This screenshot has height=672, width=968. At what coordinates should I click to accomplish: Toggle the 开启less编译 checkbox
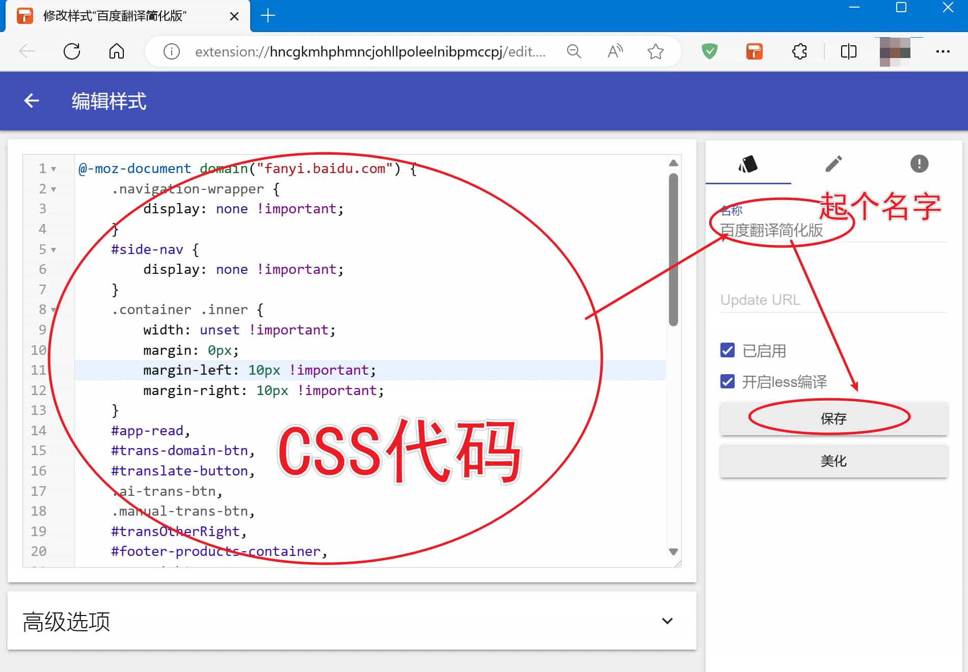728,381
